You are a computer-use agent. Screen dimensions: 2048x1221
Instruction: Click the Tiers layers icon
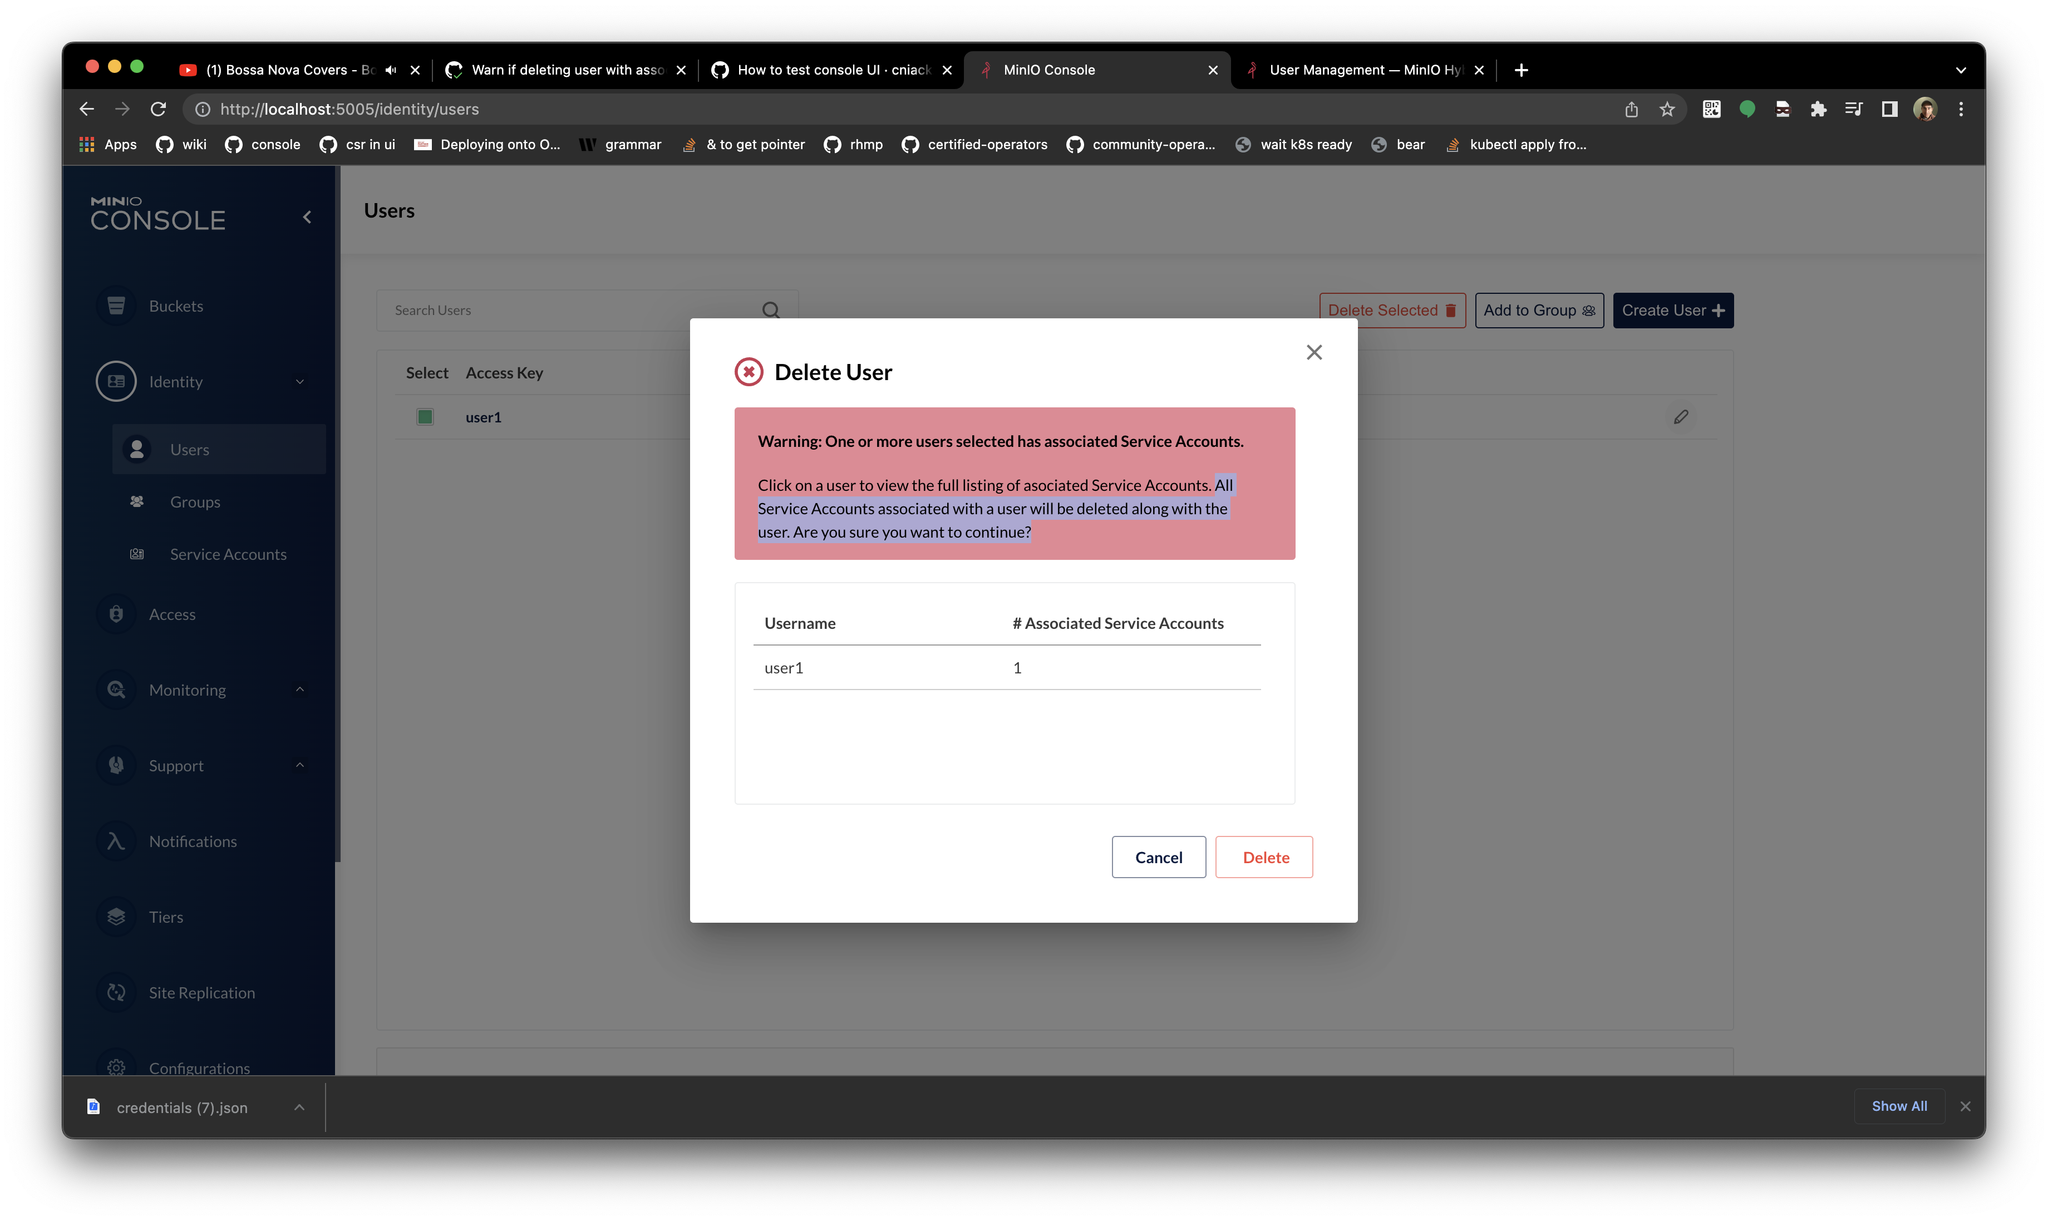click(116, 917)
